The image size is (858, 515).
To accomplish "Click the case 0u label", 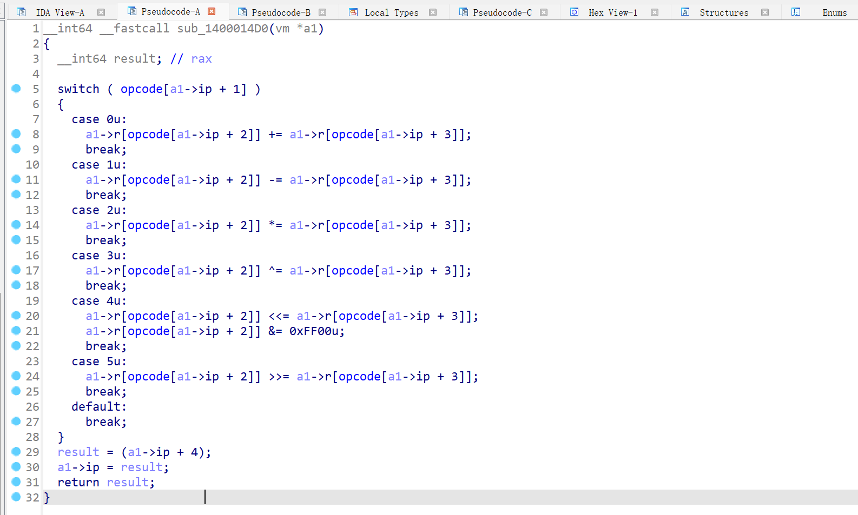I will point(99,119).
